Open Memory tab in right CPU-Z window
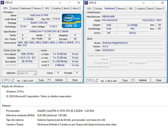 pos(121,9)
